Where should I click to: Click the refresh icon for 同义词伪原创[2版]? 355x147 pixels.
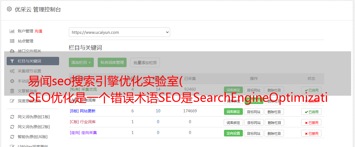[12, 127]
